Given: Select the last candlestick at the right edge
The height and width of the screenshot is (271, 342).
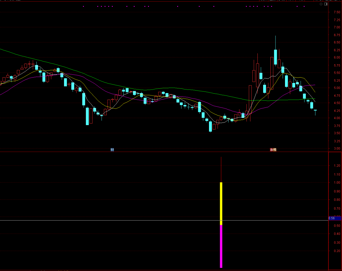Looking at the screenshot, I should click(315, 110).
